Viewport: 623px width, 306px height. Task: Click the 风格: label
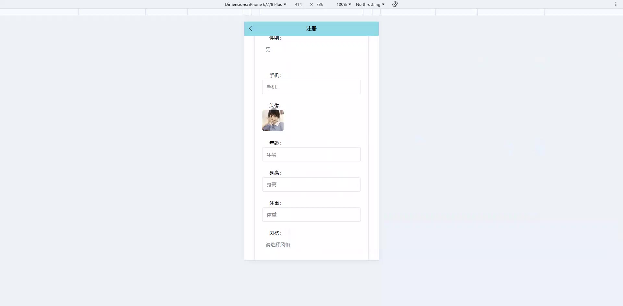(275, 233)
